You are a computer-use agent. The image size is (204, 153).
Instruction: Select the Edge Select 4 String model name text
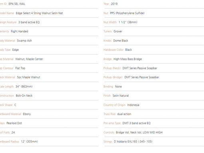point(39,13)
